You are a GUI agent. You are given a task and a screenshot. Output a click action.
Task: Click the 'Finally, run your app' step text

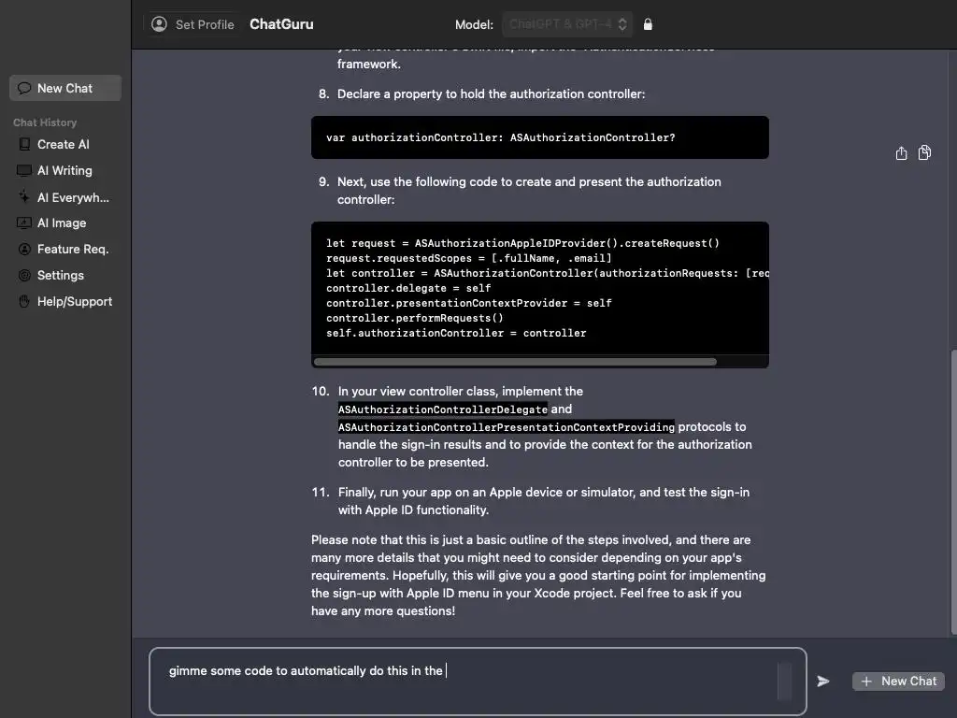click(x=544, y=501)
